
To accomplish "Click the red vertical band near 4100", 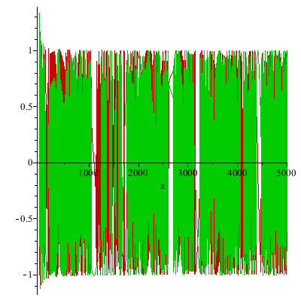I will [242, 175].
